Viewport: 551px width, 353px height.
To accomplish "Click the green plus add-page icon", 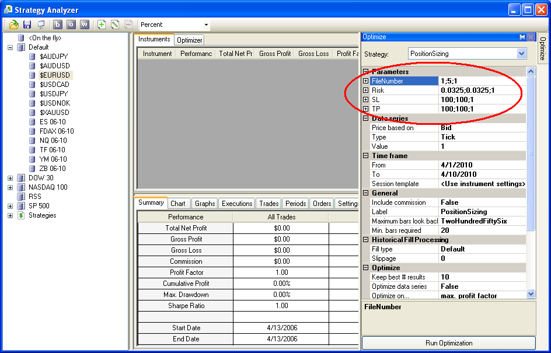I will click(102, 25).
